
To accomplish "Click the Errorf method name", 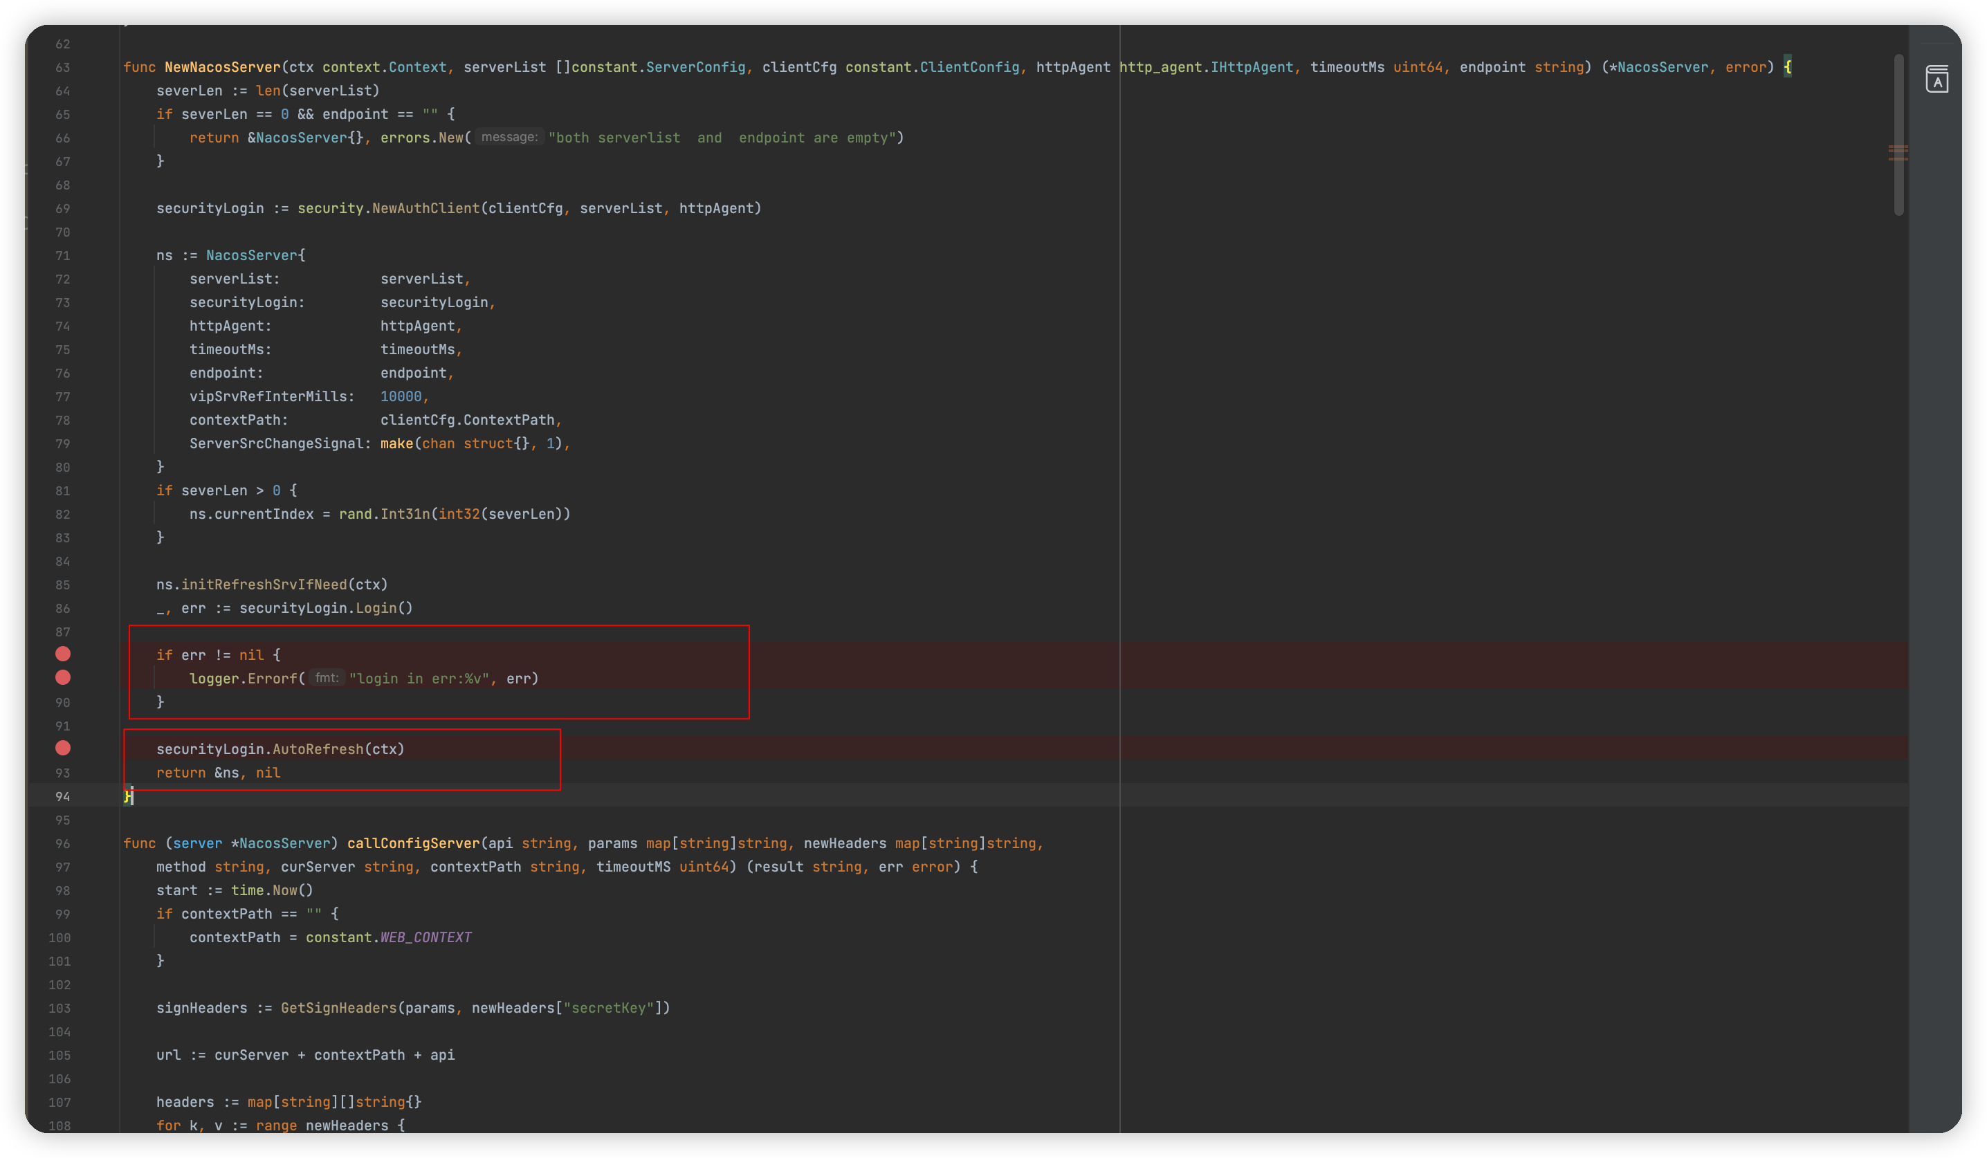I will click(273, 679).
